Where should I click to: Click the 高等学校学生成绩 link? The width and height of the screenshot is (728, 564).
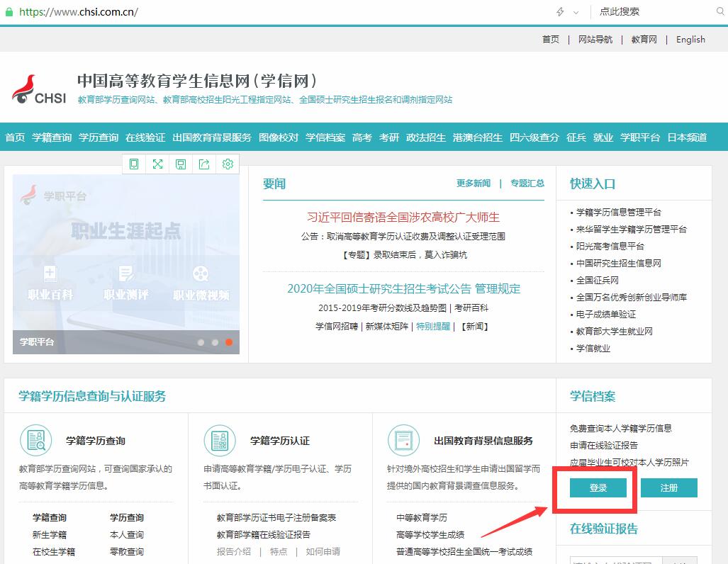(x=430, y=535)
